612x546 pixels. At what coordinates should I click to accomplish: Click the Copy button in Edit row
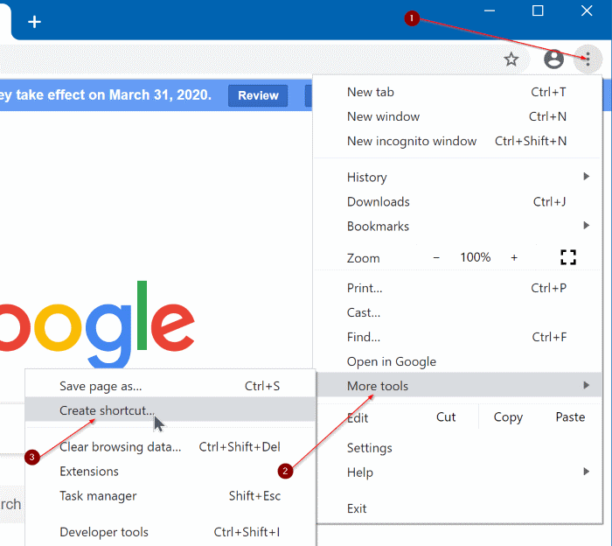click(x=508, y=417)
